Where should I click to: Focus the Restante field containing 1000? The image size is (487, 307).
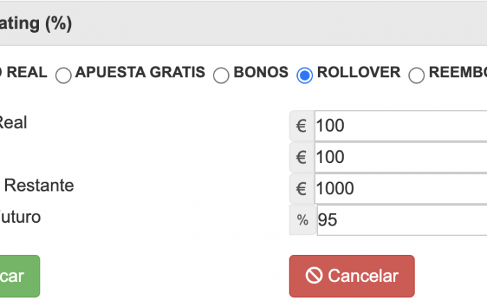pos(401,189)
